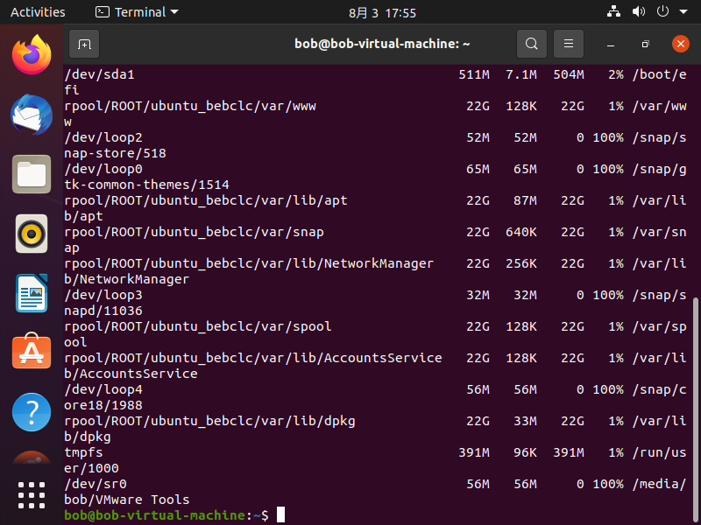Viewport: 701px width, 525px height.
Task: Click the network status icon
Action: pyautogui.click(x=613, y=11)
